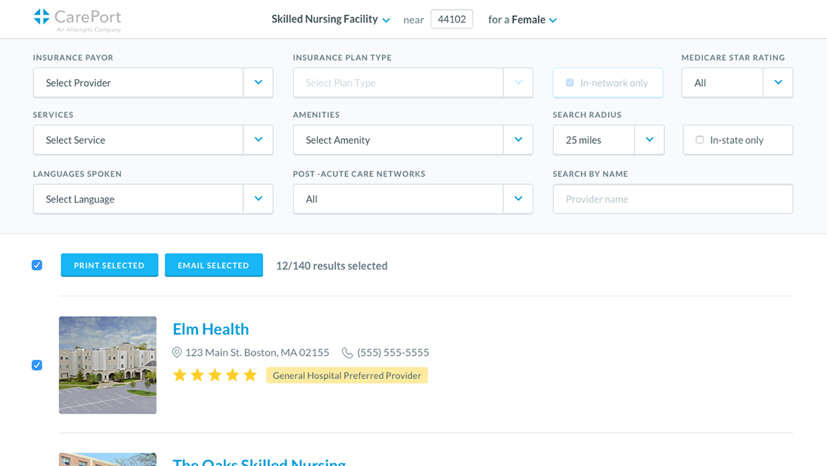Click the five-star rating for Elm Health

pos(214,375)
